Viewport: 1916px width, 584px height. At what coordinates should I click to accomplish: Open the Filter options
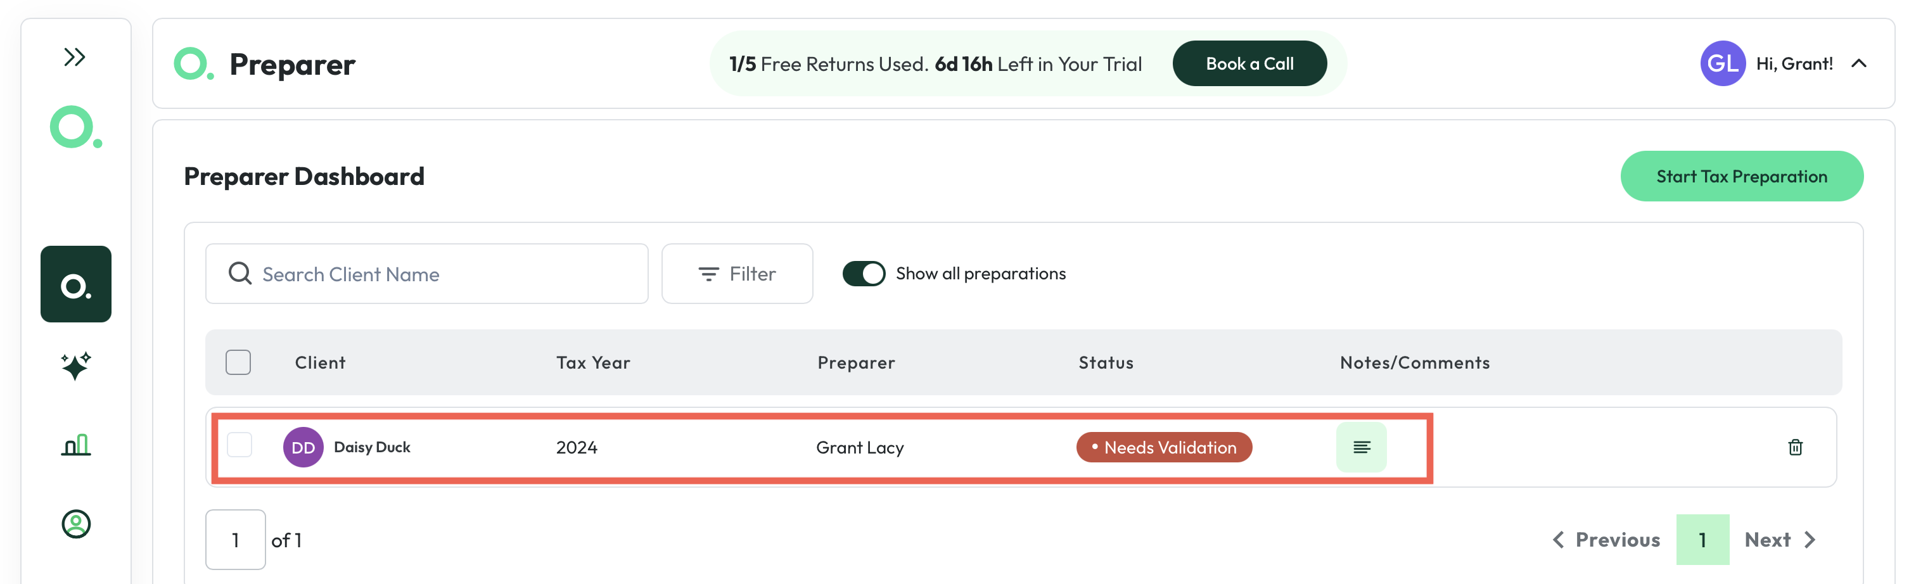click(x=737, y=274)
